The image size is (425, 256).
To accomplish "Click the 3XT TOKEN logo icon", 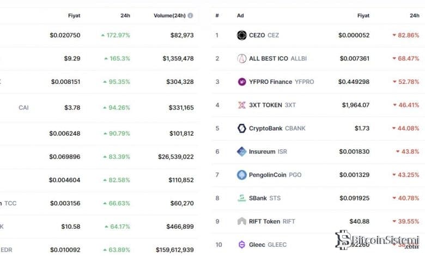I will click(x=242, y=105).
